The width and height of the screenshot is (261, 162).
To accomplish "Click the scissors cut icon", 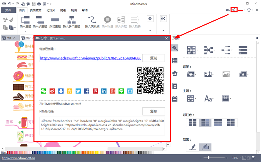I will pos(5,20).
